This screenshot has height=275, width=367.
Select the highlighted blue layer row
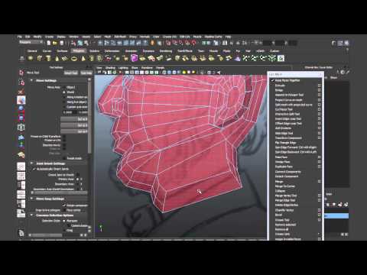[x=336, y=216]
